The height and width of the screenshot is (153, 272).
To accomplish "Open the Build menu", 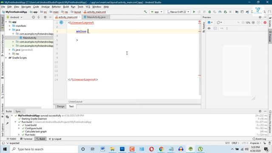I will click(66, 7).
